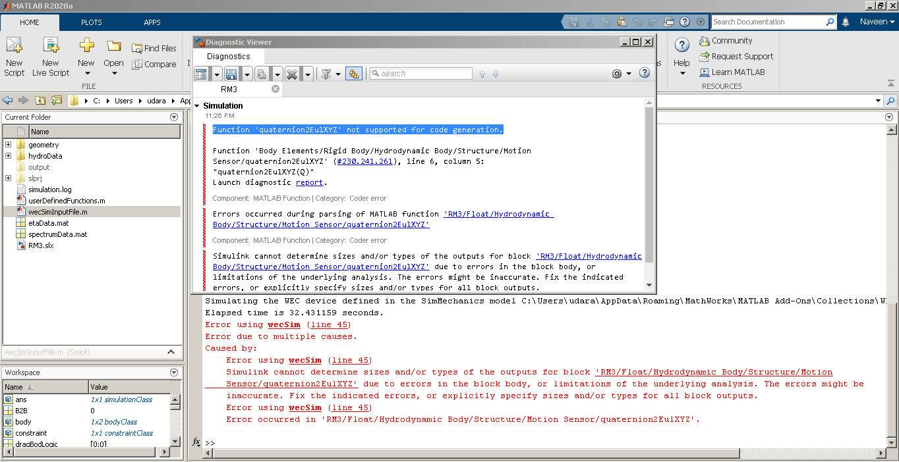The height and width of the screenshot is (462, 899).
Task: Open Current Folder panel actions menu
Action: click(x=174, y=117)
